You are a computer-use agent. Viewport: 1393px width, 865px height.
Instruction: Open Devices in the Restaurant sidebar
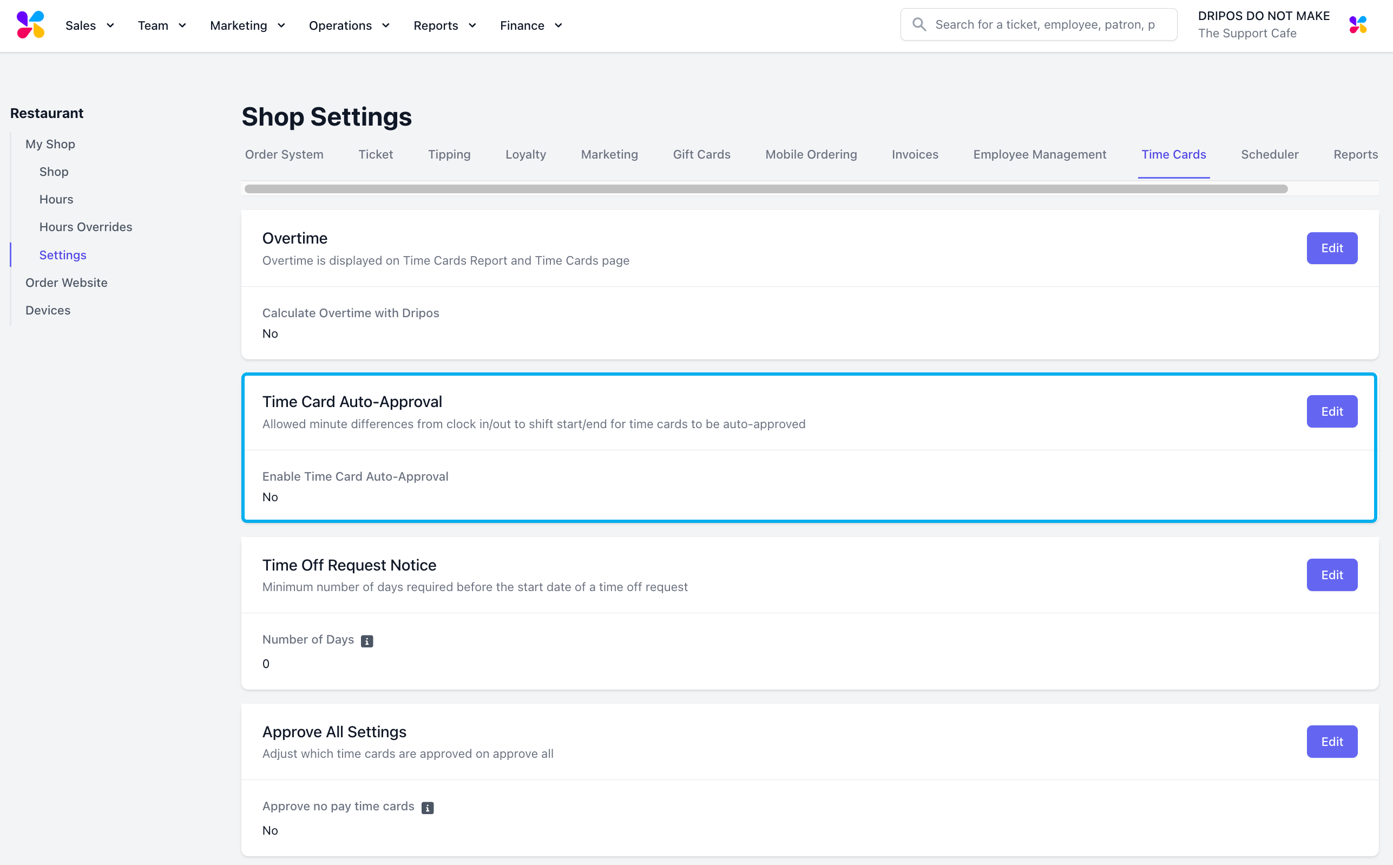pyautogui.click(x=48, y=310)
